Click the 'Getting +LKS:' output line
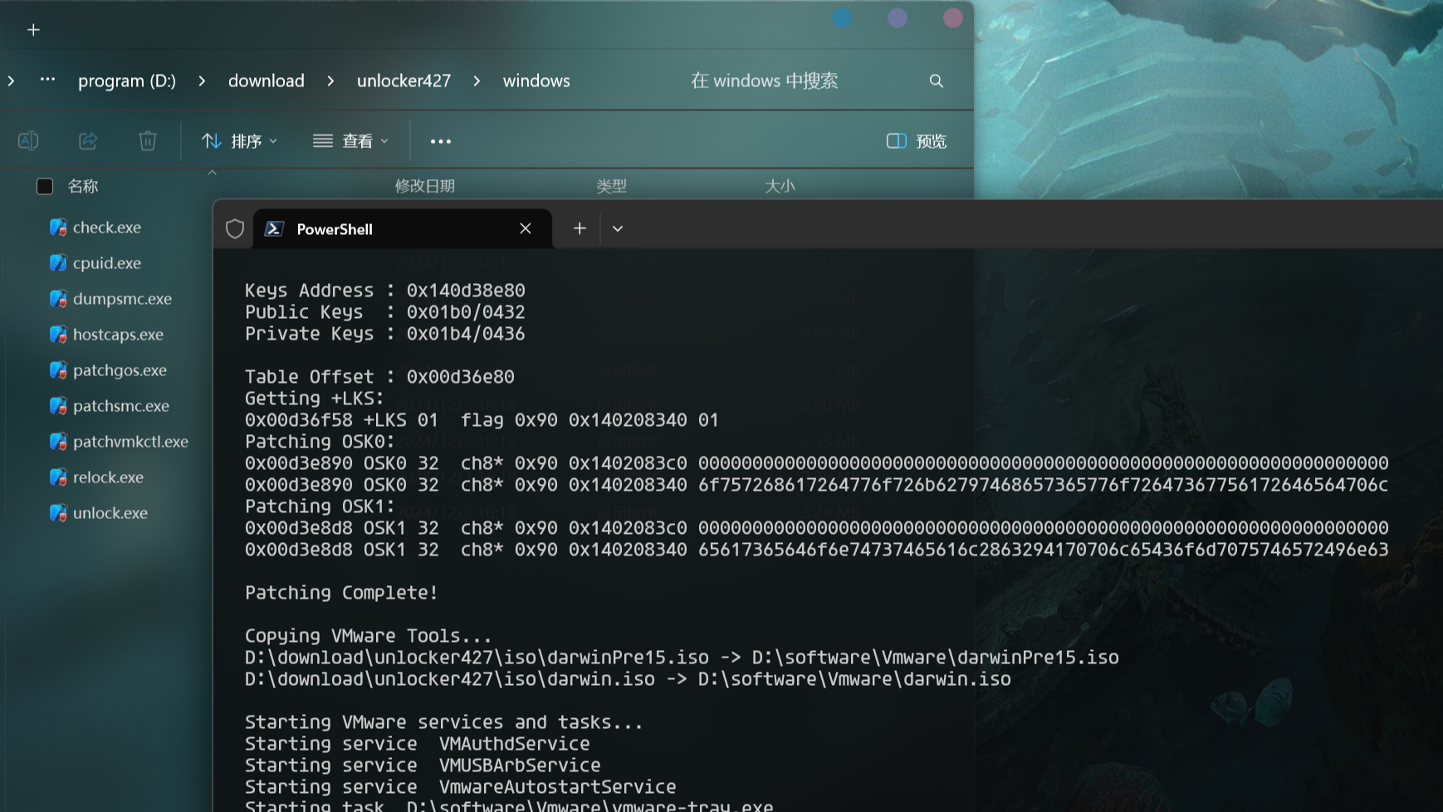Viewport: 1443px width, 812px height. [314, 399]
